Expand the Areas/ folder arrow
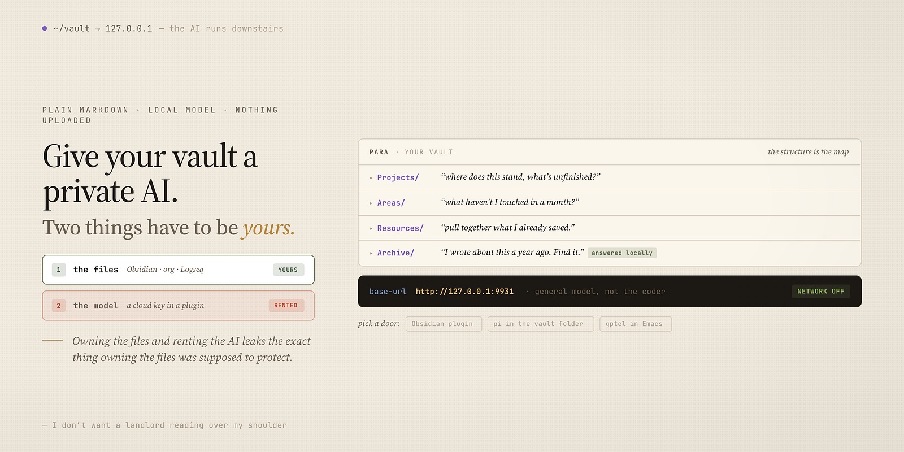Screen dimensions: 904x452 point(371,203)
